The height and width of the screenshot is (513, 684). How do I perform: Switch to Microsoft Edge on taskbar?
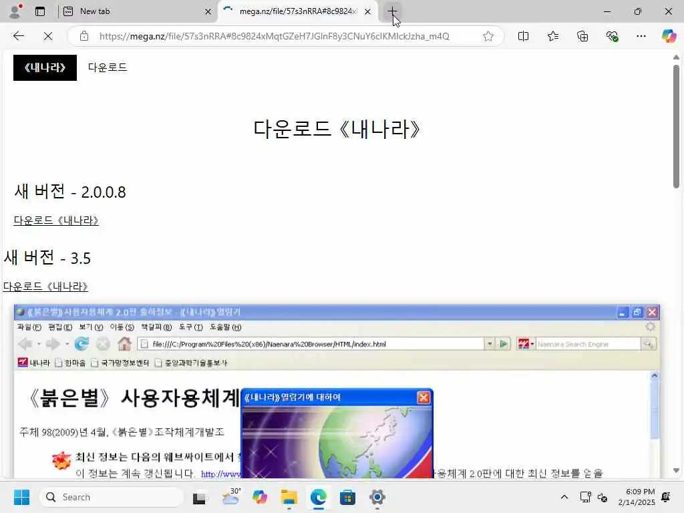(319, 497)
